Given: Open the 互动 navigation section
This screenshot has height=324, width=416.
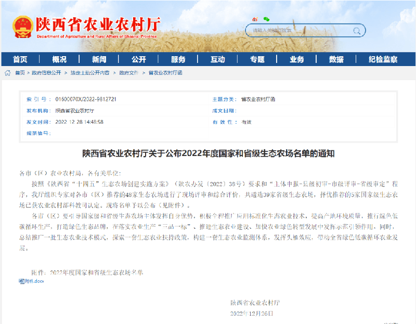Looking at the screenshot, I should [218, 59].
